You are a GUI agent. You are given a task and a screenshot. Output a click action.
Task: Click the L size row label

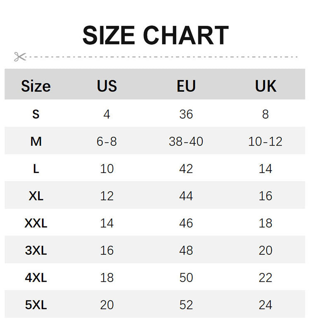coord(36,169)
